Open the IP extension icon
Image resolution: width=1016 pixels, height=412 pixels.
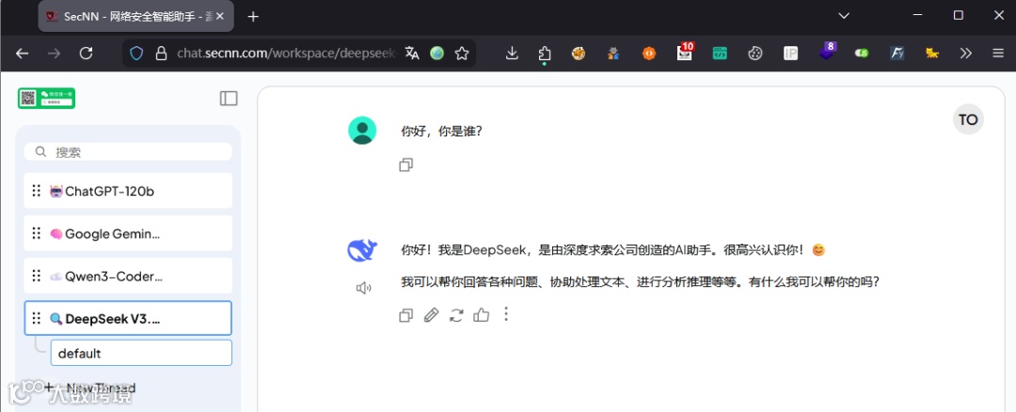pos(790,54)
